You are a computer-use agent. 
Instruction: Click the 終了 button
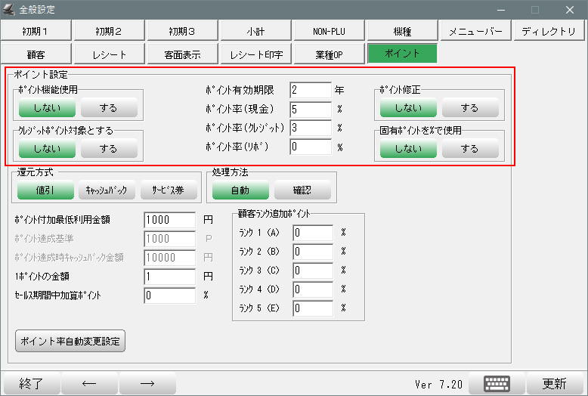30,383
